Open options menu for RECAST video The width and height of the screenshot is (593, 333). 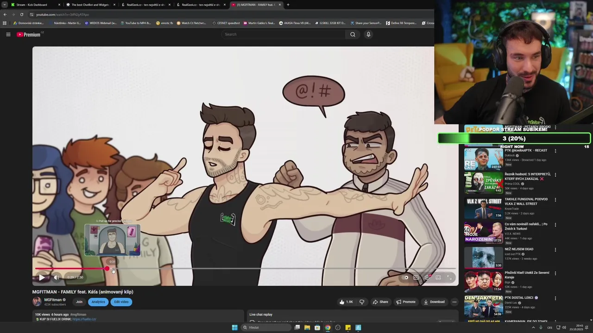tap(555, 151)
